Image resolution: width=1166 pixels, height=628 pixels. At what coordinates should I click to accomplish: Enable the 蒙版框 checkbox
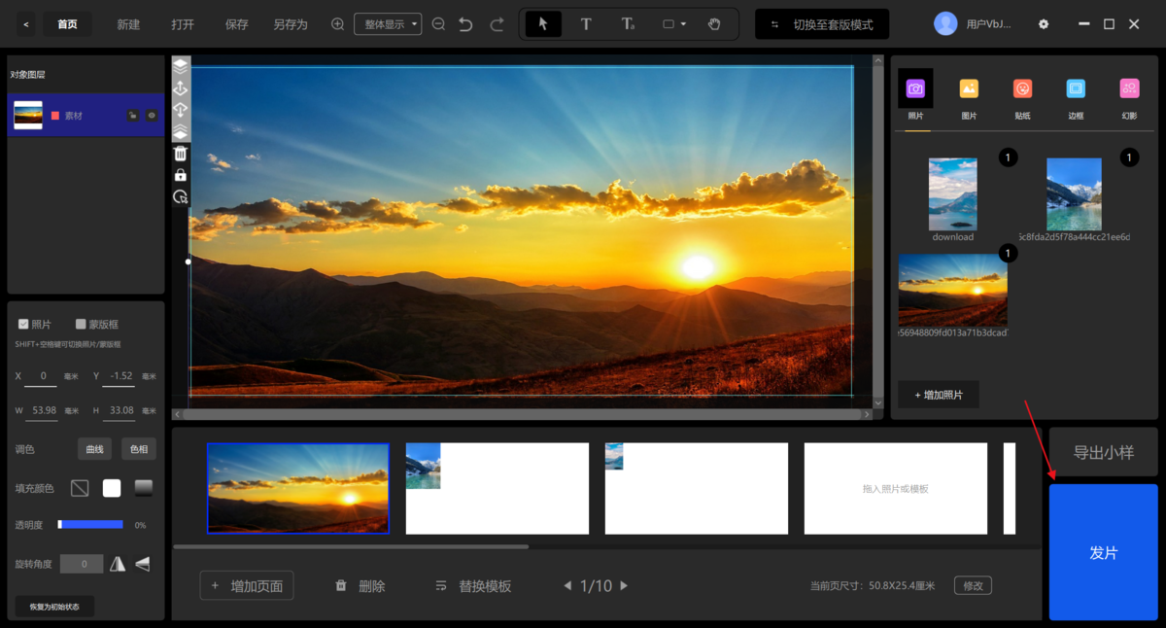tap(82, 325)
